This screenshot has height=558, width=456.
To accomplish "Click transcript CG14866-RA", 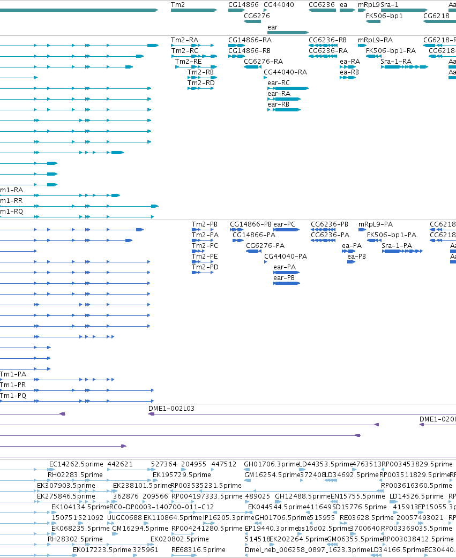I will (236, 46).
